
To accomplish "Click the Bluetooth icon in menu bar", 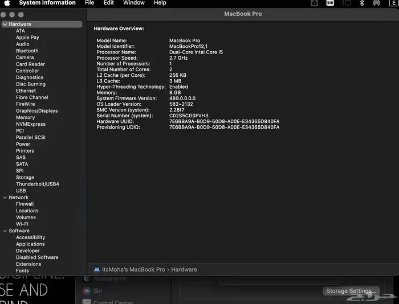I will point(362,3).
